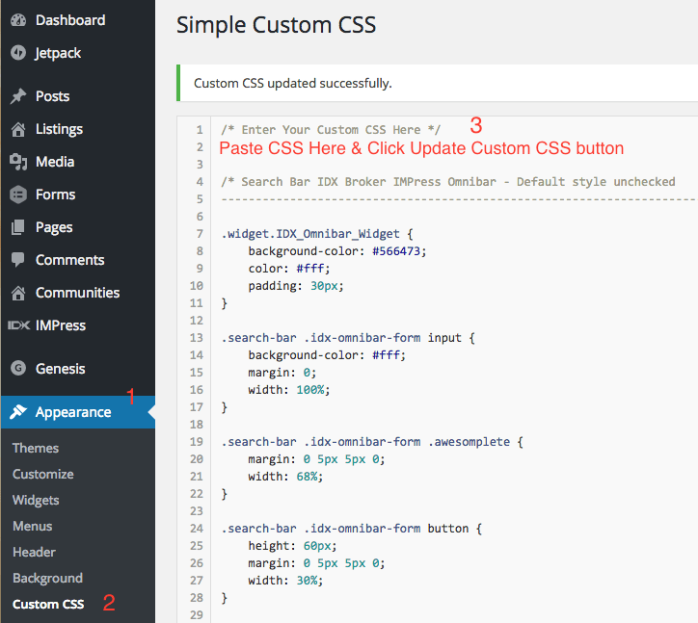Click the Jetpack icon in sidebar
Screen dimensions: 698x623
[x=18, y=52]
